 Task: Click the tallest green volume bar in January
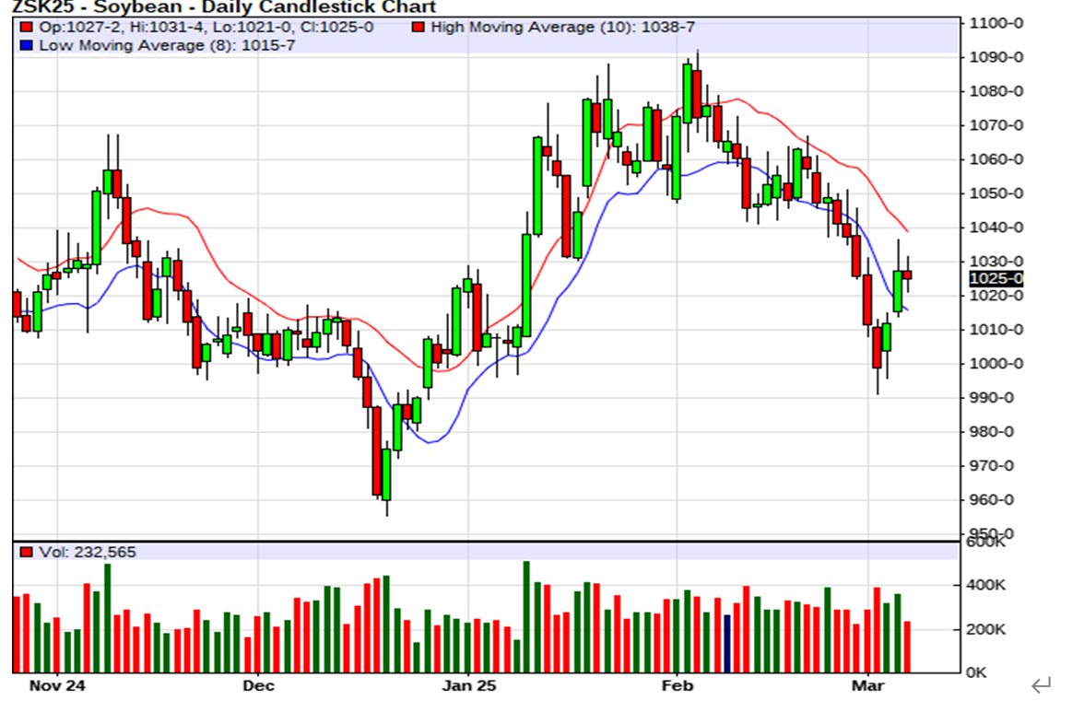pos(526,616)
